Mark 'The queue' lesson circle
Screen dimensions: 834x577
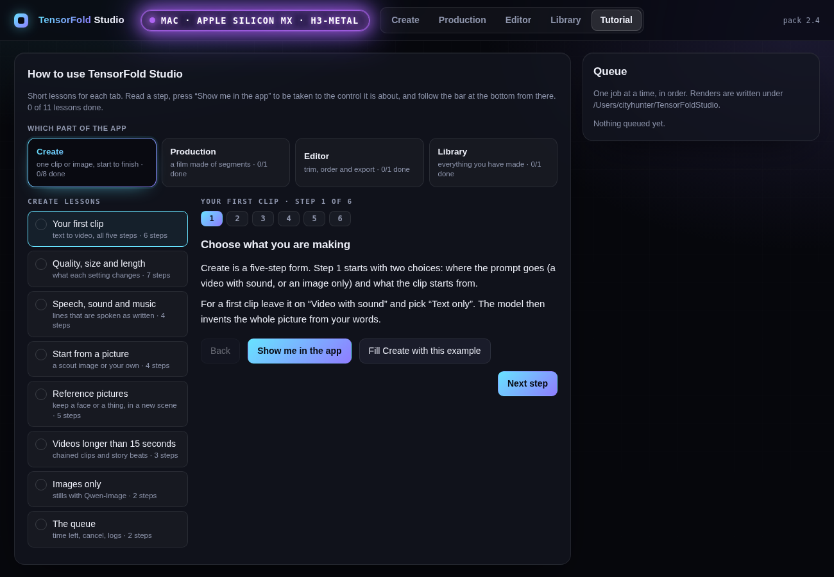[x=41, y=524]
